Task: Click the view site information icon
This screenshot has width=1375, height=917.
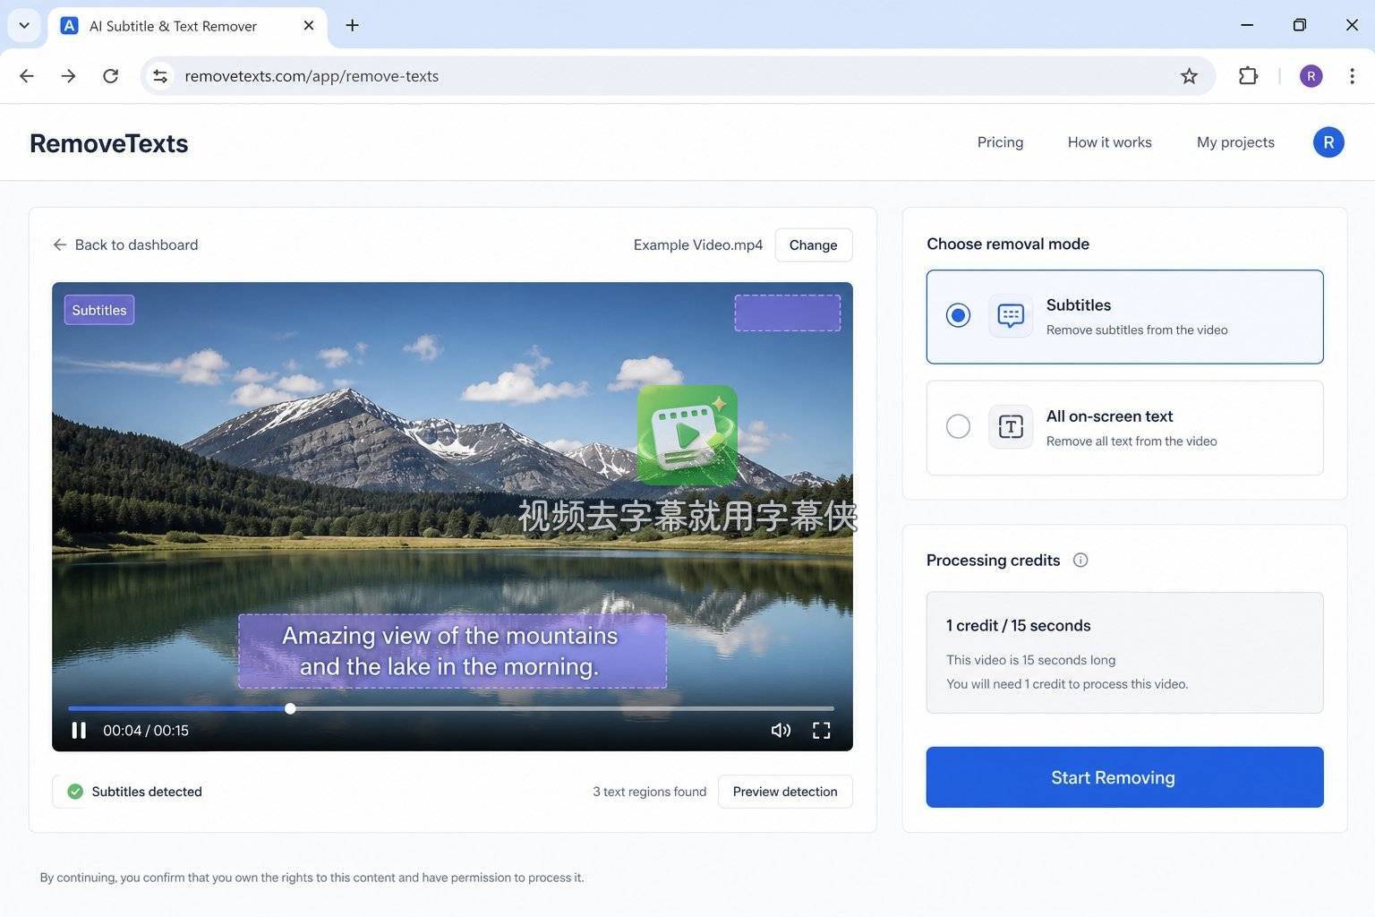Action: [160, 76]
